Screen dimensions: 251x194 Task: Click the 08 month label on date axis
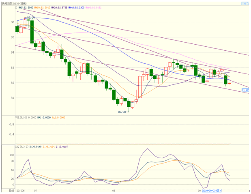tap(114, 191)
